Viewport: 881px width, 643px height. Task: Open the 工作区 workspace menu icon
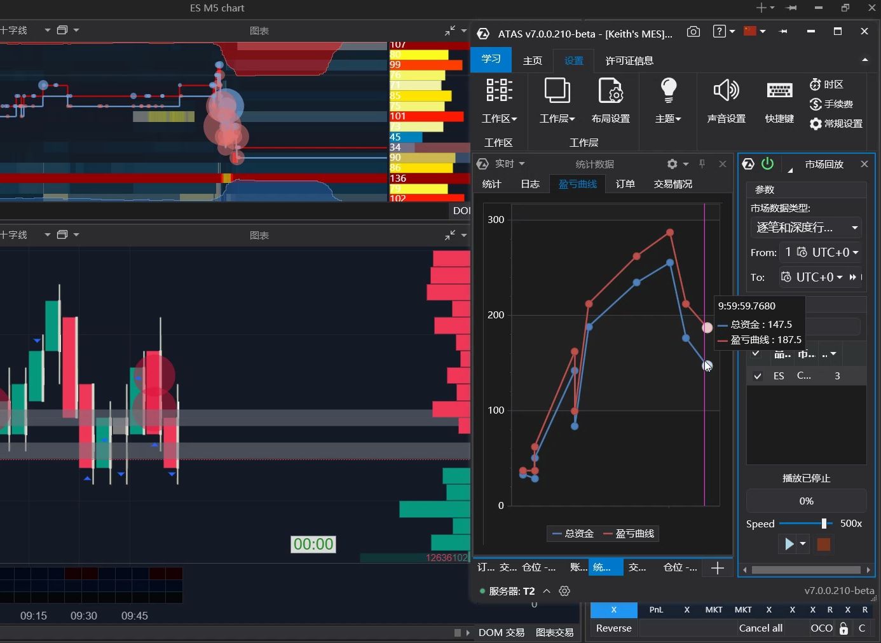coord(499,90)
